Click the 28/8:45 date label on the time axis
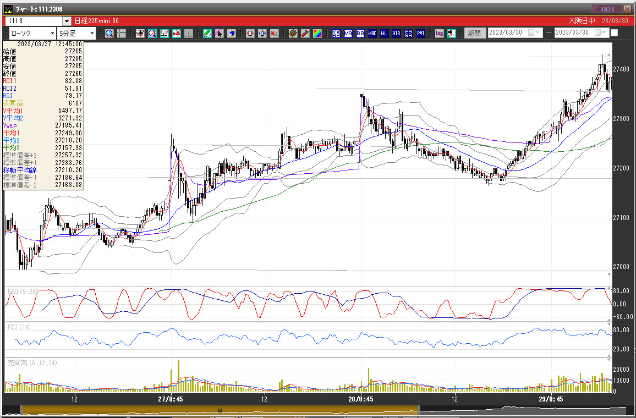The width and height of the screenshot is (636, 418). [360, 399]
